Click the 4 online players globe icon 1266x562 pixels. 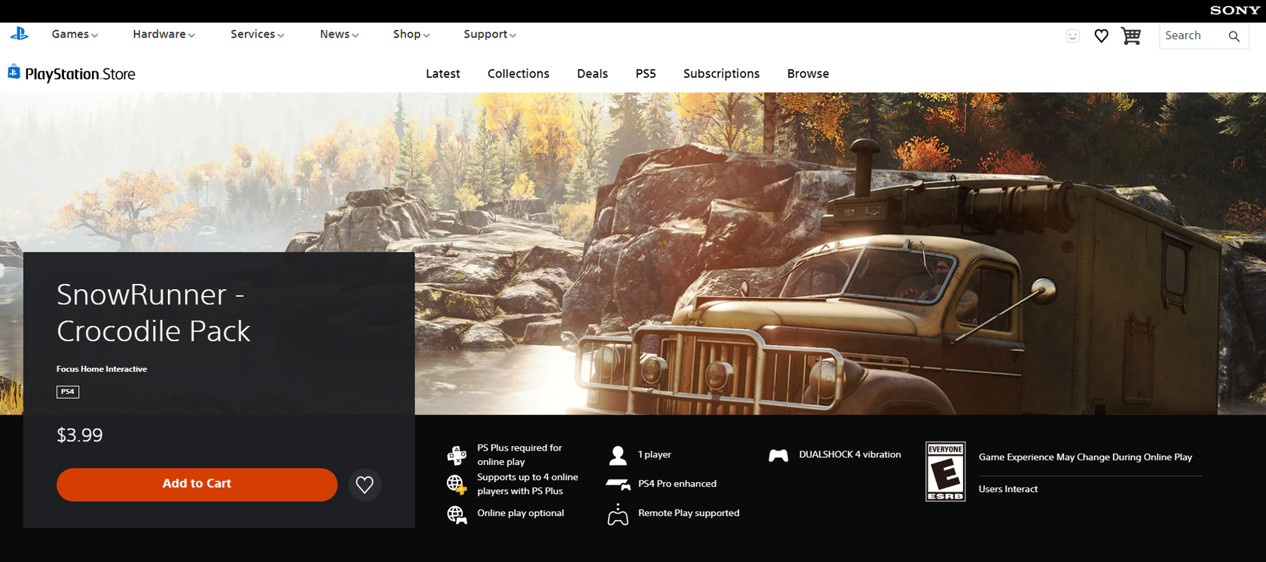[457, 484]
